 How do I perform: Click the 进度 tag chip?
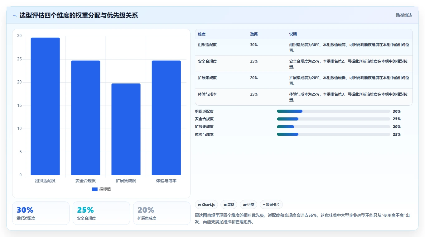coord(249,205)
